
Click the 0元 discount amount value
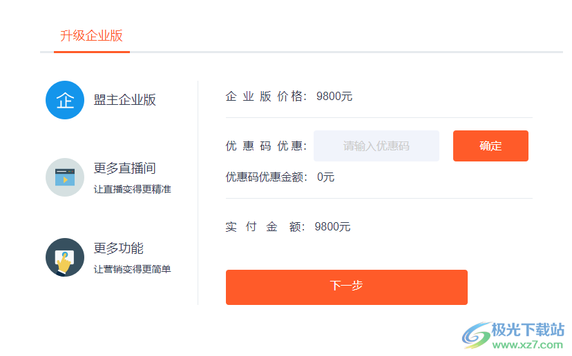[325, 177]
